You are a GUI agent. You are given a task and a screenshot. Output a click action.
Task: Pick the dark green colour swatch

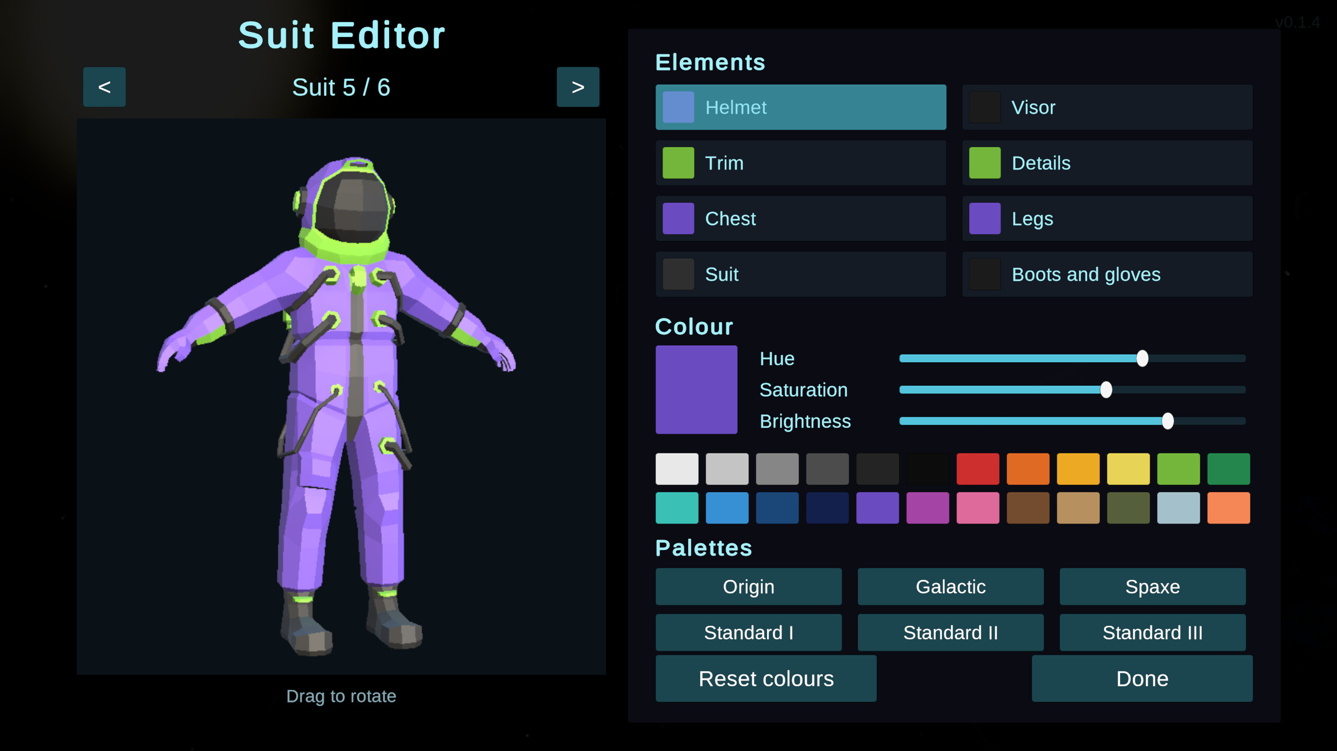1228,469
